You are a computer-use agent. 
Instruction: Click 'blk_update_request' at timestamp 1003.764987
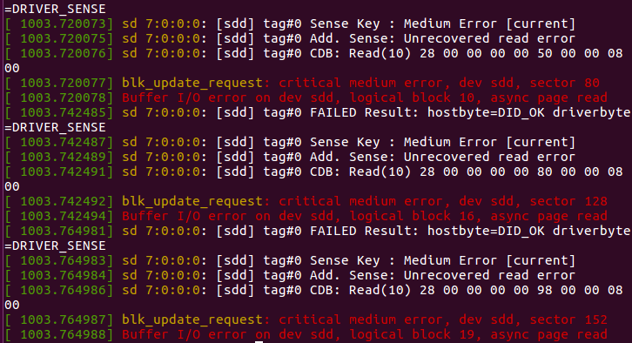[192, 320]
